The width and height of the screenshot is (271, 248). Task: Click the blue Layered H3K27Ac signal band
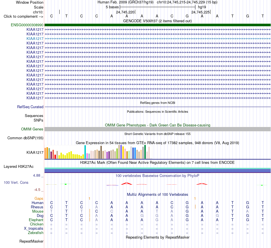[158, 171]
